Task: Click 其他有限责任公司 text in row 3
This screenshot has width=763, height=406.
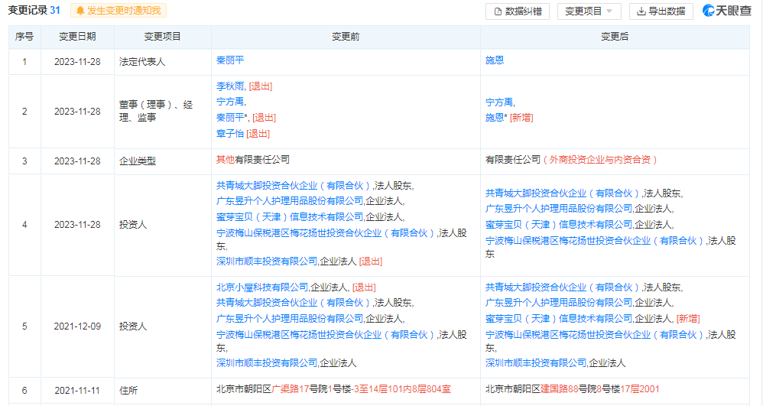Action: [253, 160]
